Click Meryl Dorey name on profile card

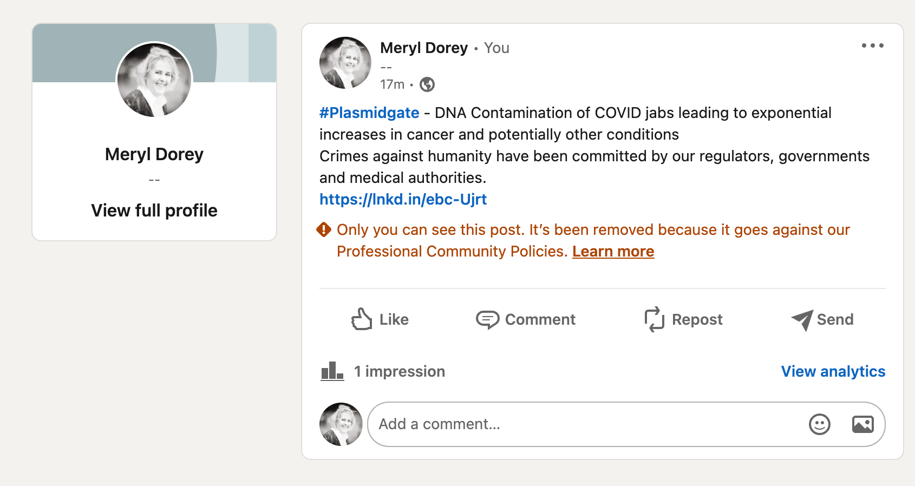(x=154, y=154)
